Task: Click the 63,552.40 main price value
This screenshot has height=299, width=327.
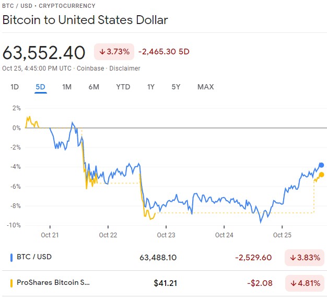Action: 44,53
